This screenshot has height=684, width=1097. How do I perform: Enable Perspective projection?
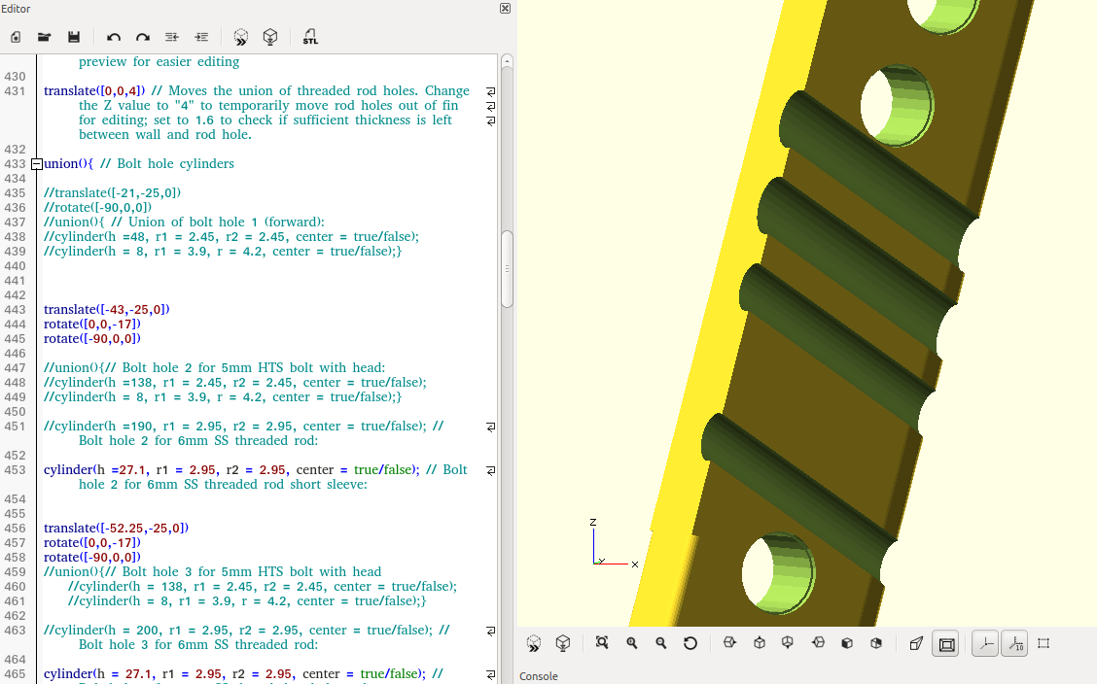916,643
